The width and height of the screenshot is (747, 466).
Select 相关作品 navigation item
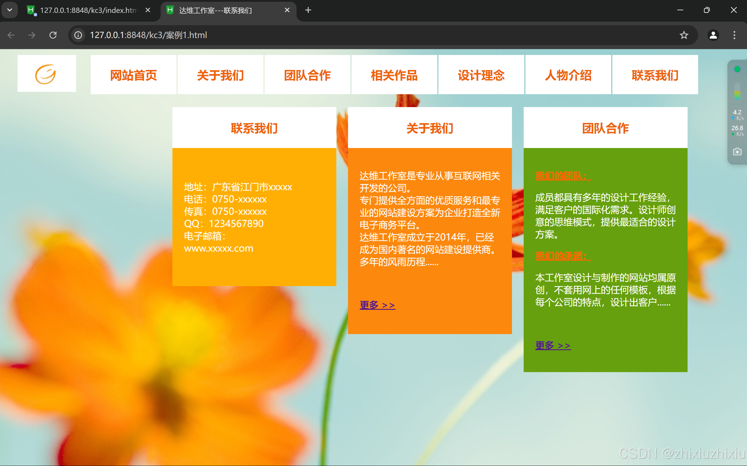click(394, 75)
